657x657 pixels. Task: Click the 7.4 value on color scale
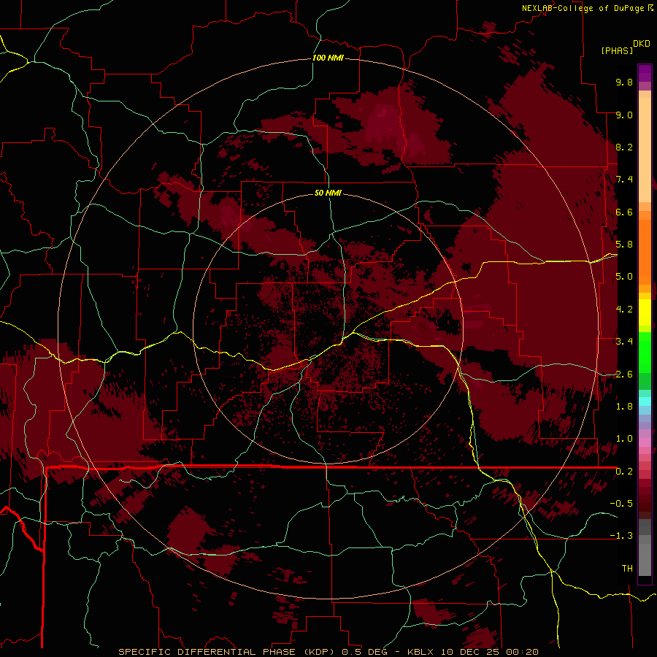pos(624,180)
